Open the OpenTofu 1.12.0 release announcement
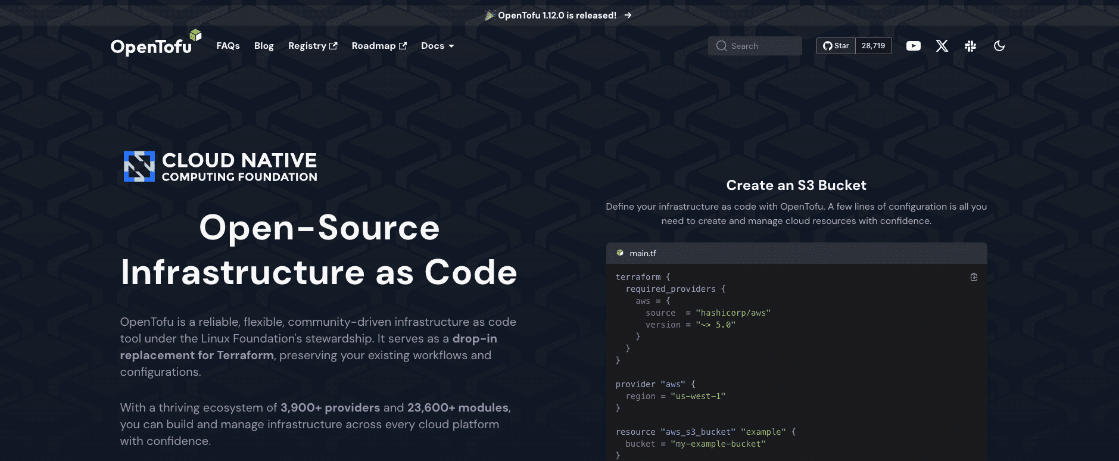 click(x=557, y=15)
